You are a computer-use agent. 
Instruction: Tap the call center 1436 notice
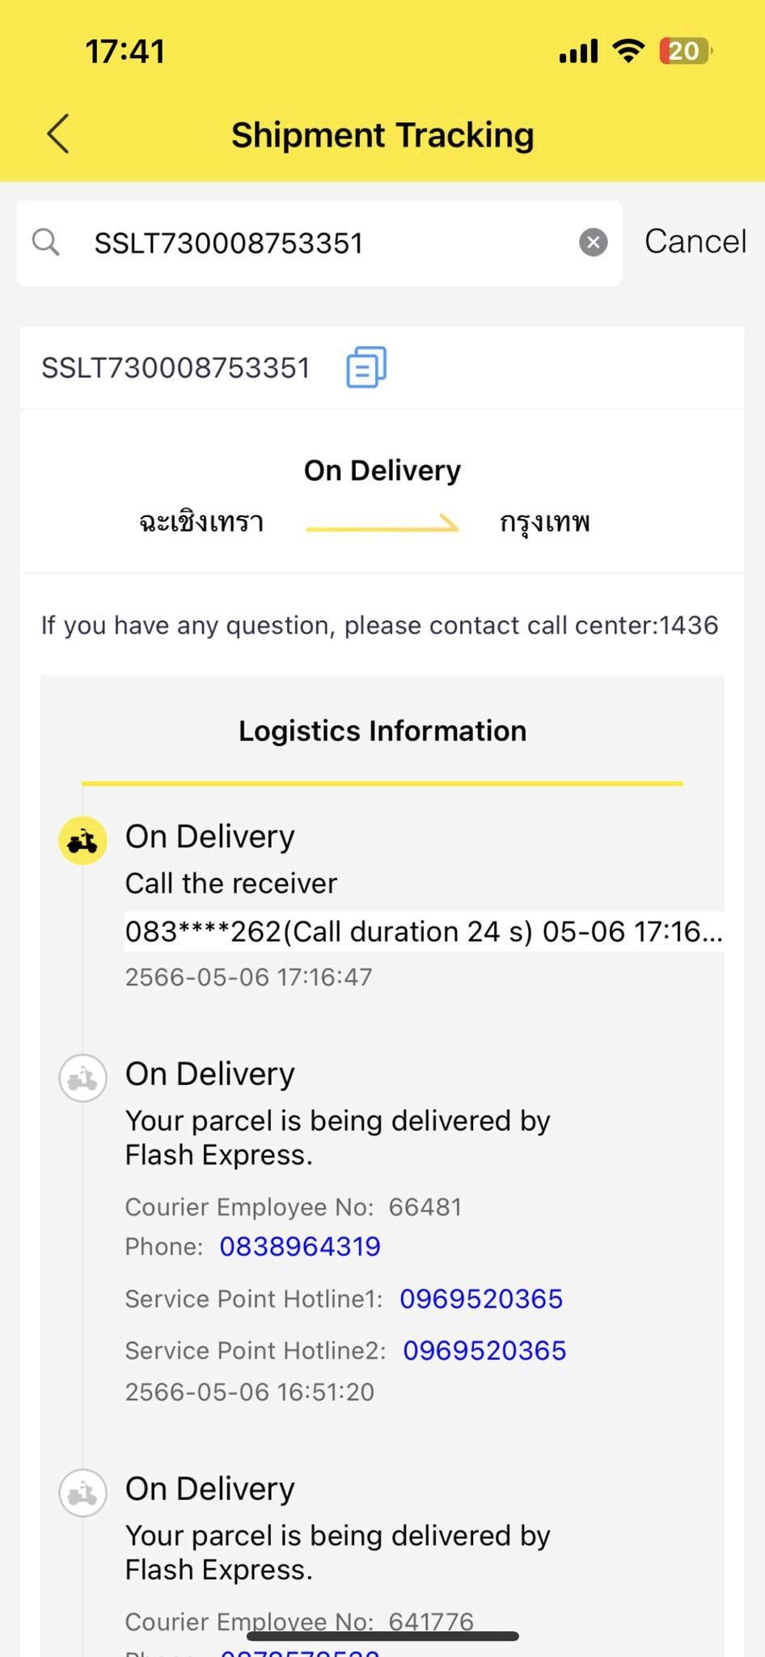pyautogui.click(x=380, y=625)
